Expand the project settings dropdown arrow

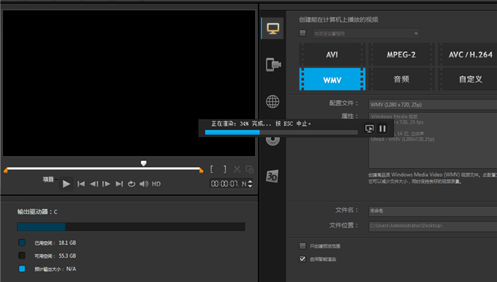tap(416, 33)
